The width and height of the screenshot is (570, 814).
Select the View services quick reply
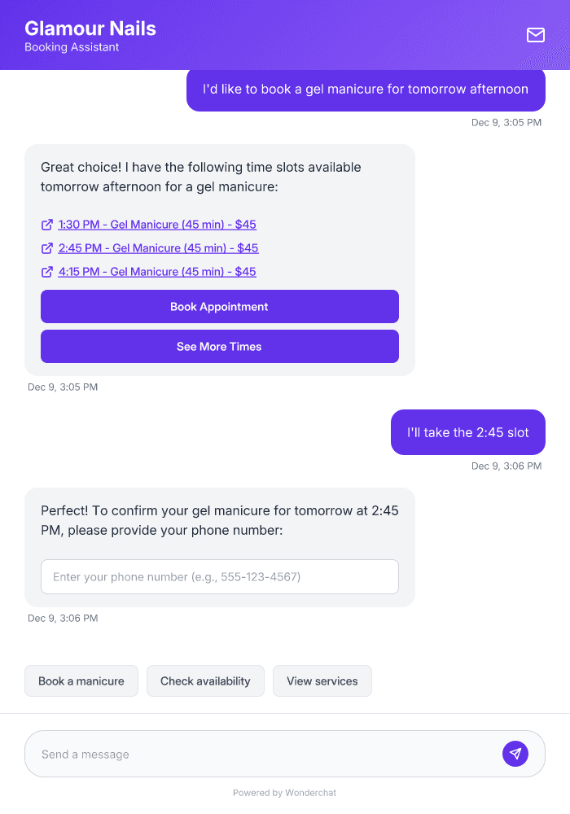click(322, 681)
